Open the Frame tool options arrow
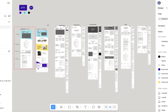Viewport: 168px width, 112px height. coord(65,107)
